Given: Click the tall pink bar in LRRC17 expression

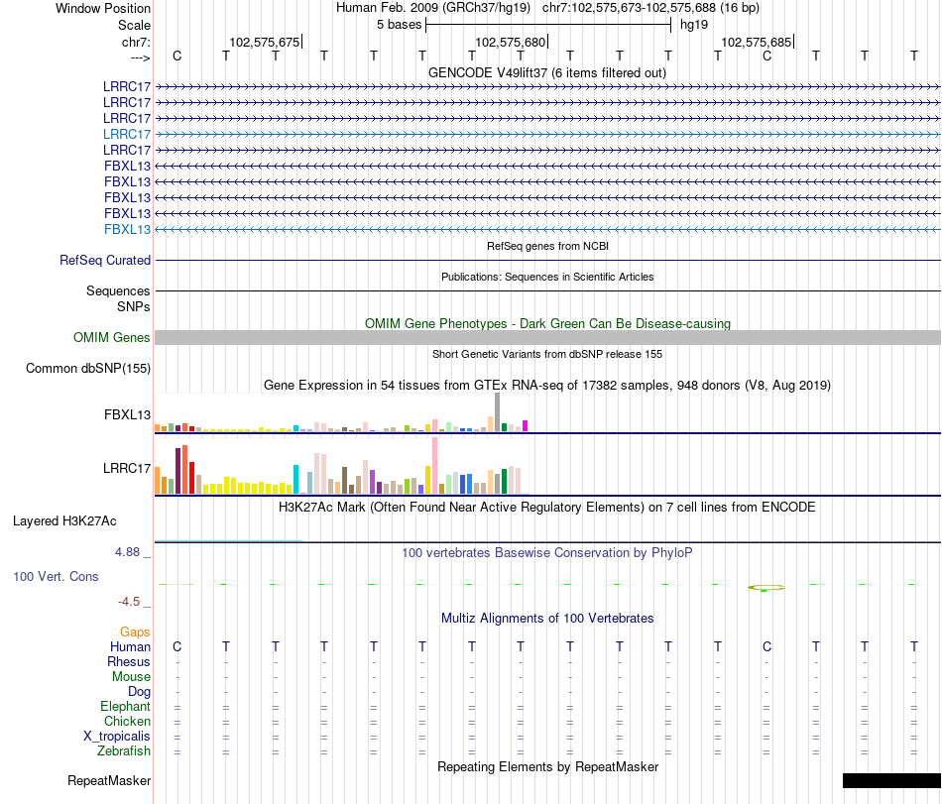Looking at the screenshot, I should pos(435,465).
